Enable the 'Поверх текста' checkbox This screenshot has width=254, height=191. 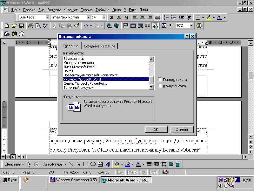tap(160, 79)
